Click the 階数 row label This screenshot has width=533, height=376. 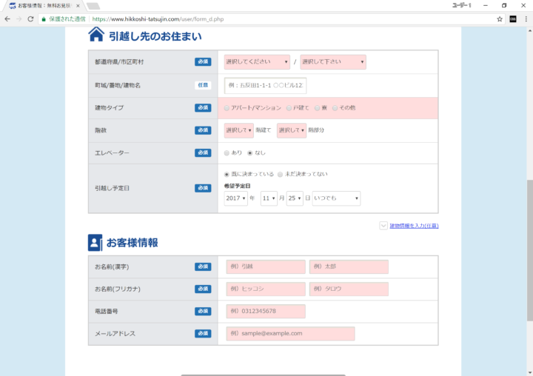coord(101,130)
